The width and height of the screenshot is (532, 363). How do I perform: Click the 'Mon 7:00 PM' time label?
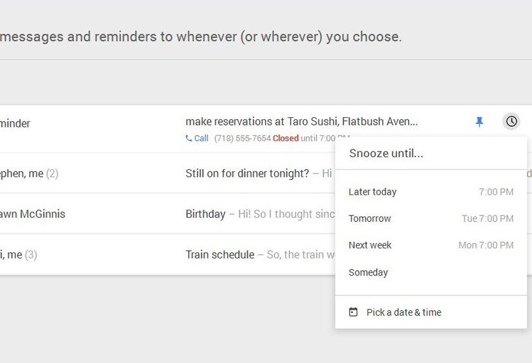(486, 245)
